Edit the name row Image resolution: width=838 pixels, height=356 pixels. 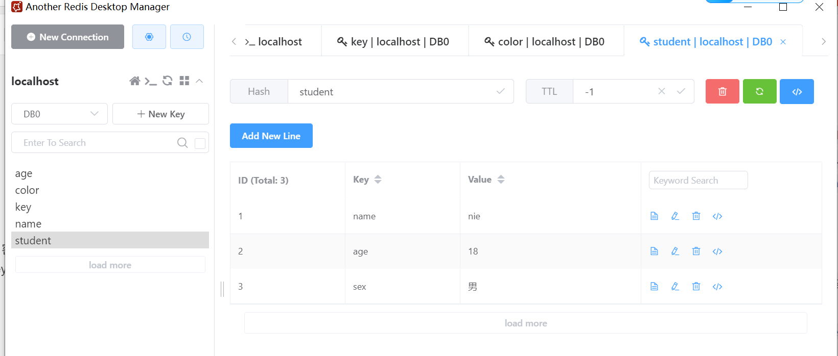coord(675,216)
